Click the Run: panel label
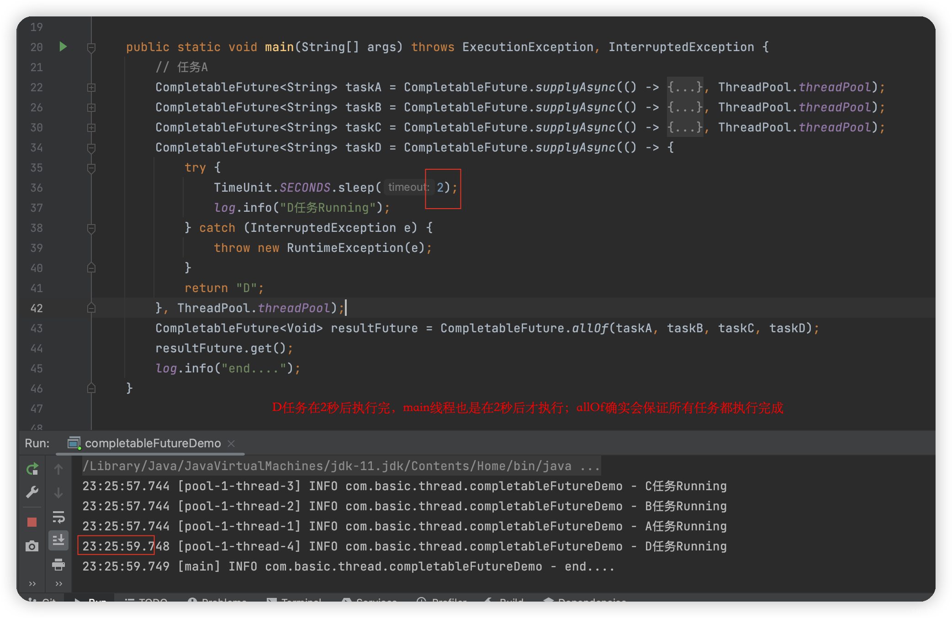Image resolution: width=952 pixels, height=618 pixels. 37,443
